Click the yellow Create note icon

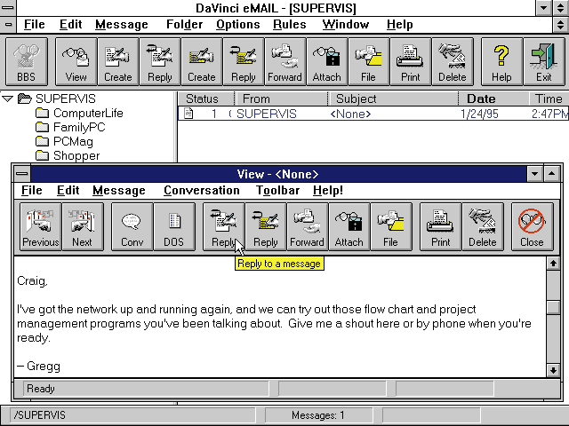click(202, 61)
